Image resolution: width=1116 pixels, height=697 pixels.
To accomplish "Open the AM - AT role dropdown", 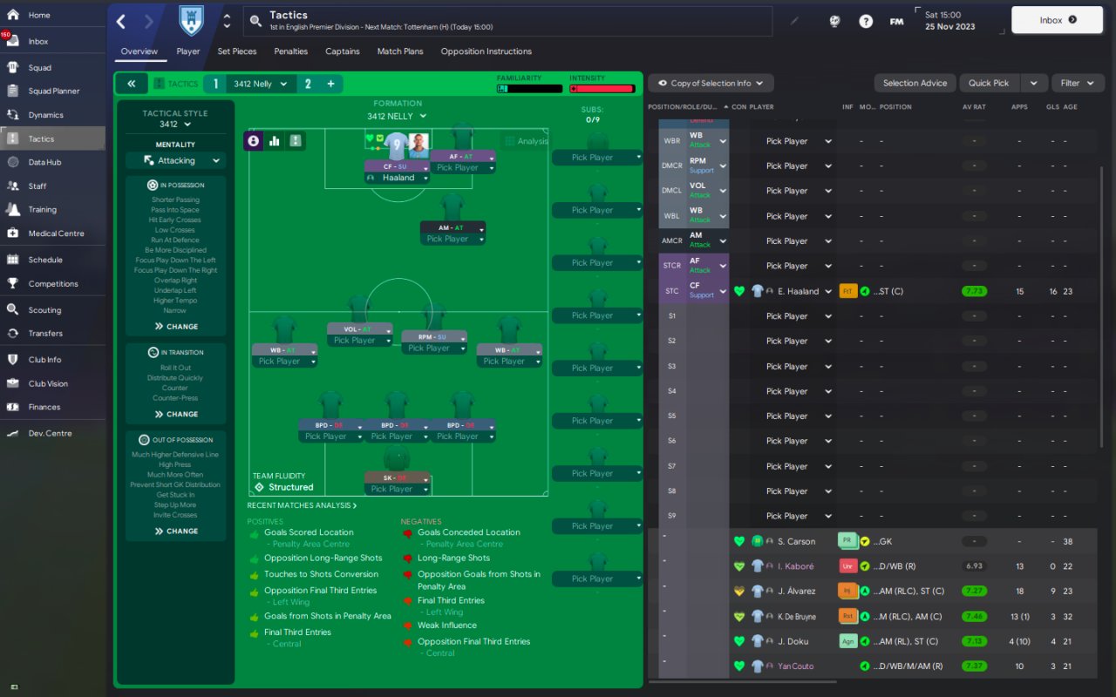I will 453,227.
